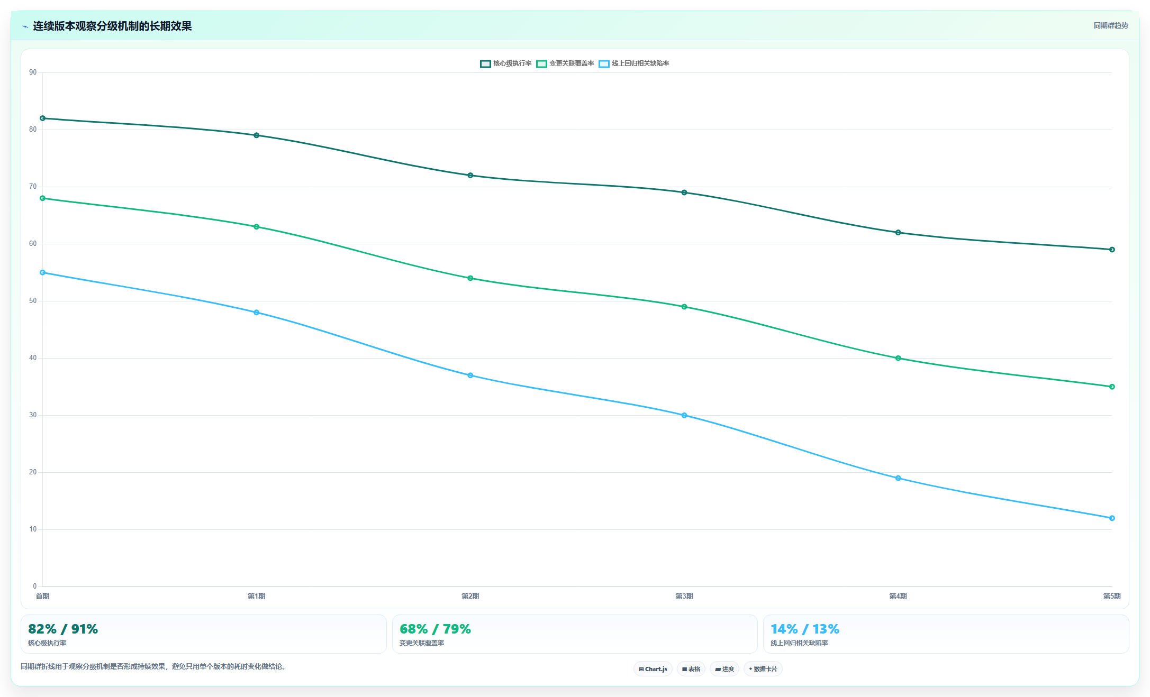This screenshot has width=1150, height=697.
Task: Click the 表格 tag label
Action: 694,669
